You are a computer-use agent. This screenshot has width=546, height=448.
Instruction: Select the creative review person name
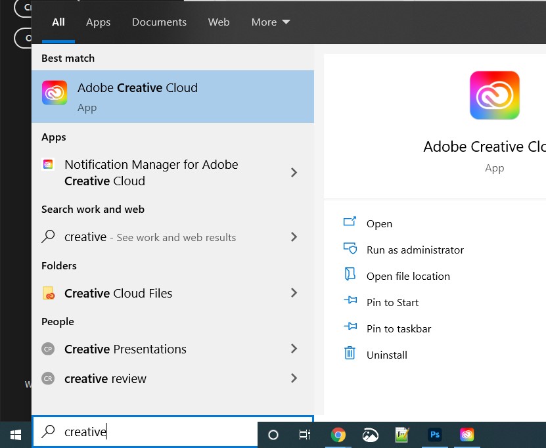(106, 379)
